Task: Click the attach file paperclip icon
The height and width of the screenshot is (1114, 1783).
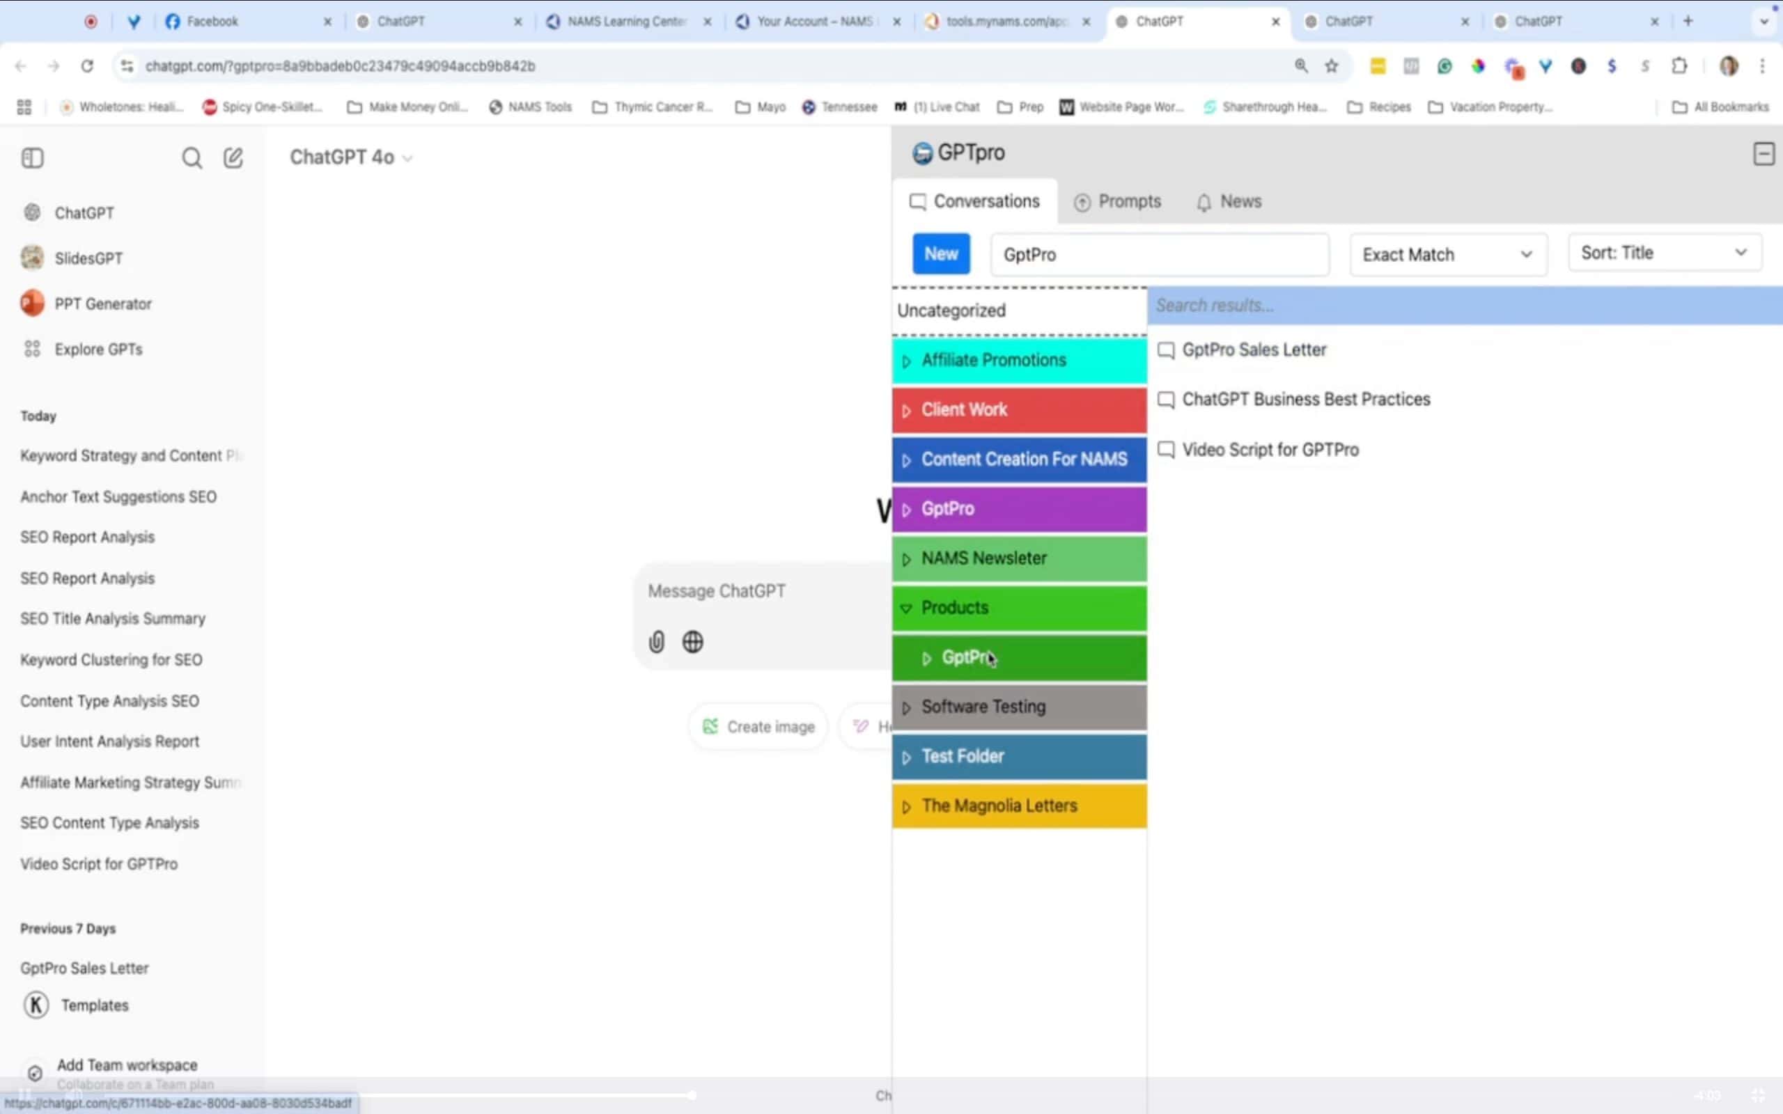Action: tap(655, 642)
